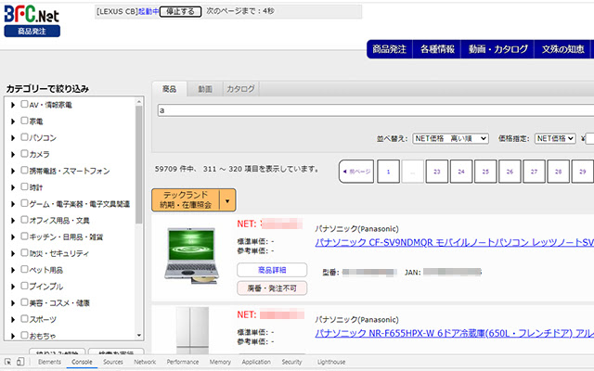Image resolution: width=594 pixels, height=371 pixels.
Task: Click the BFC.Net logo
Action: pos(32,14)
